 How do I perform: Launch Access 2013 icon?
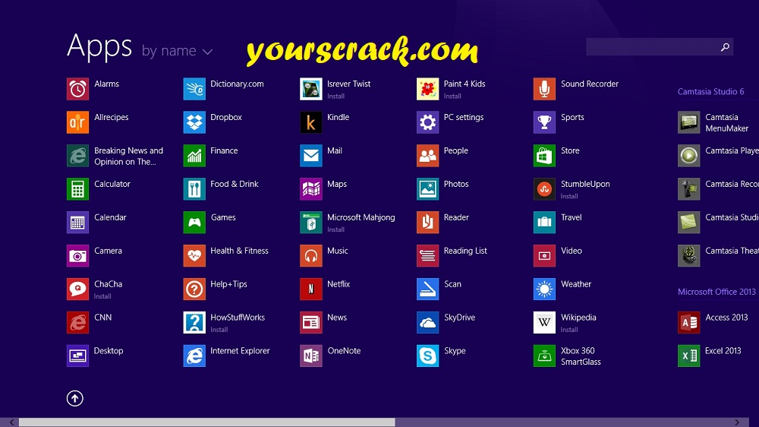689,323
